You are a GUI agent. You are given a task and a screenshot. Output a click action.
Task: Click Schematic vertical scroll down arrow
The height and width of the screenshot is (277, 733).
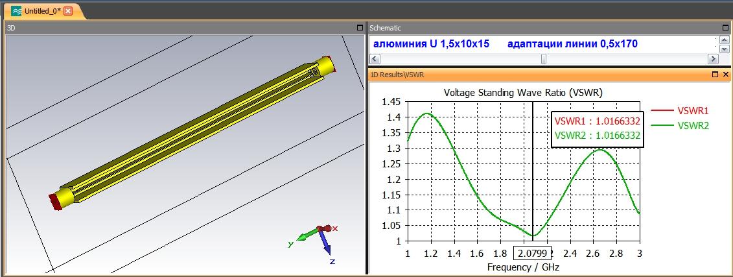pos(724,49)
